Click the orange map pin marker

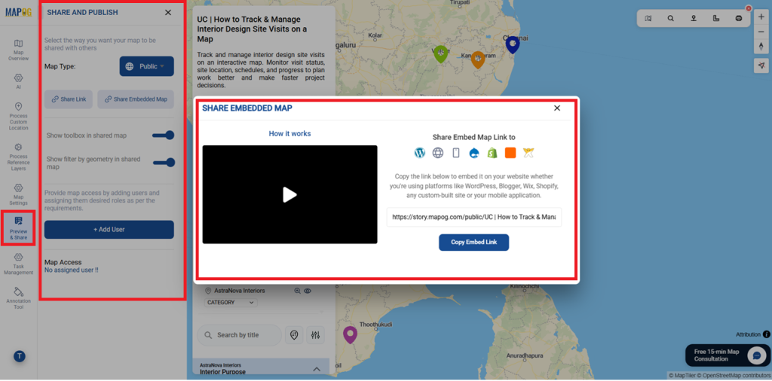(477, 59)
